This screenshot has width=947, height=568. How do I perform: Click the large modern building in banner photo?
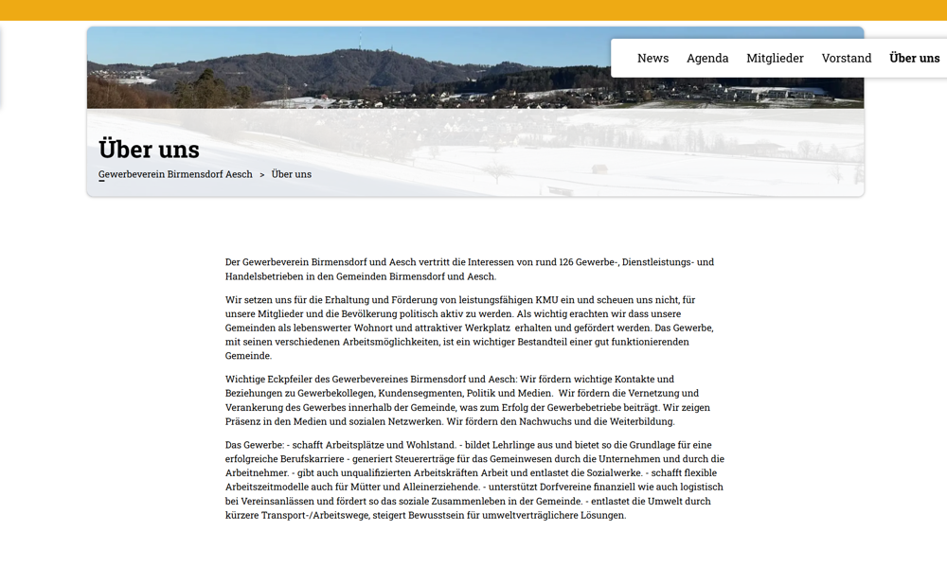[767, 94]
